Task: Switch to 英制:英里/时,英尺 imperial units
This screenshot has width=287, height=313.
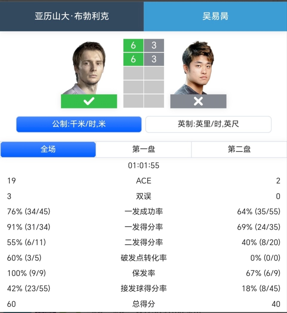Action: pyautogui.click(x=208, y=124)
